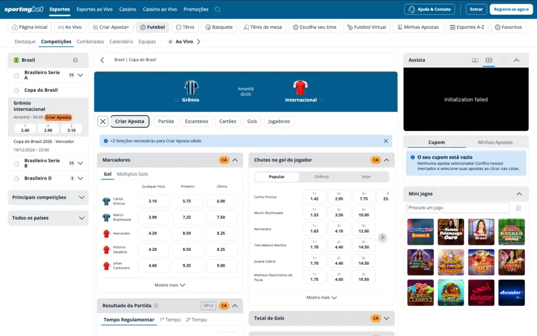Switch to the Combinadas tab

[x=90, y=42]
